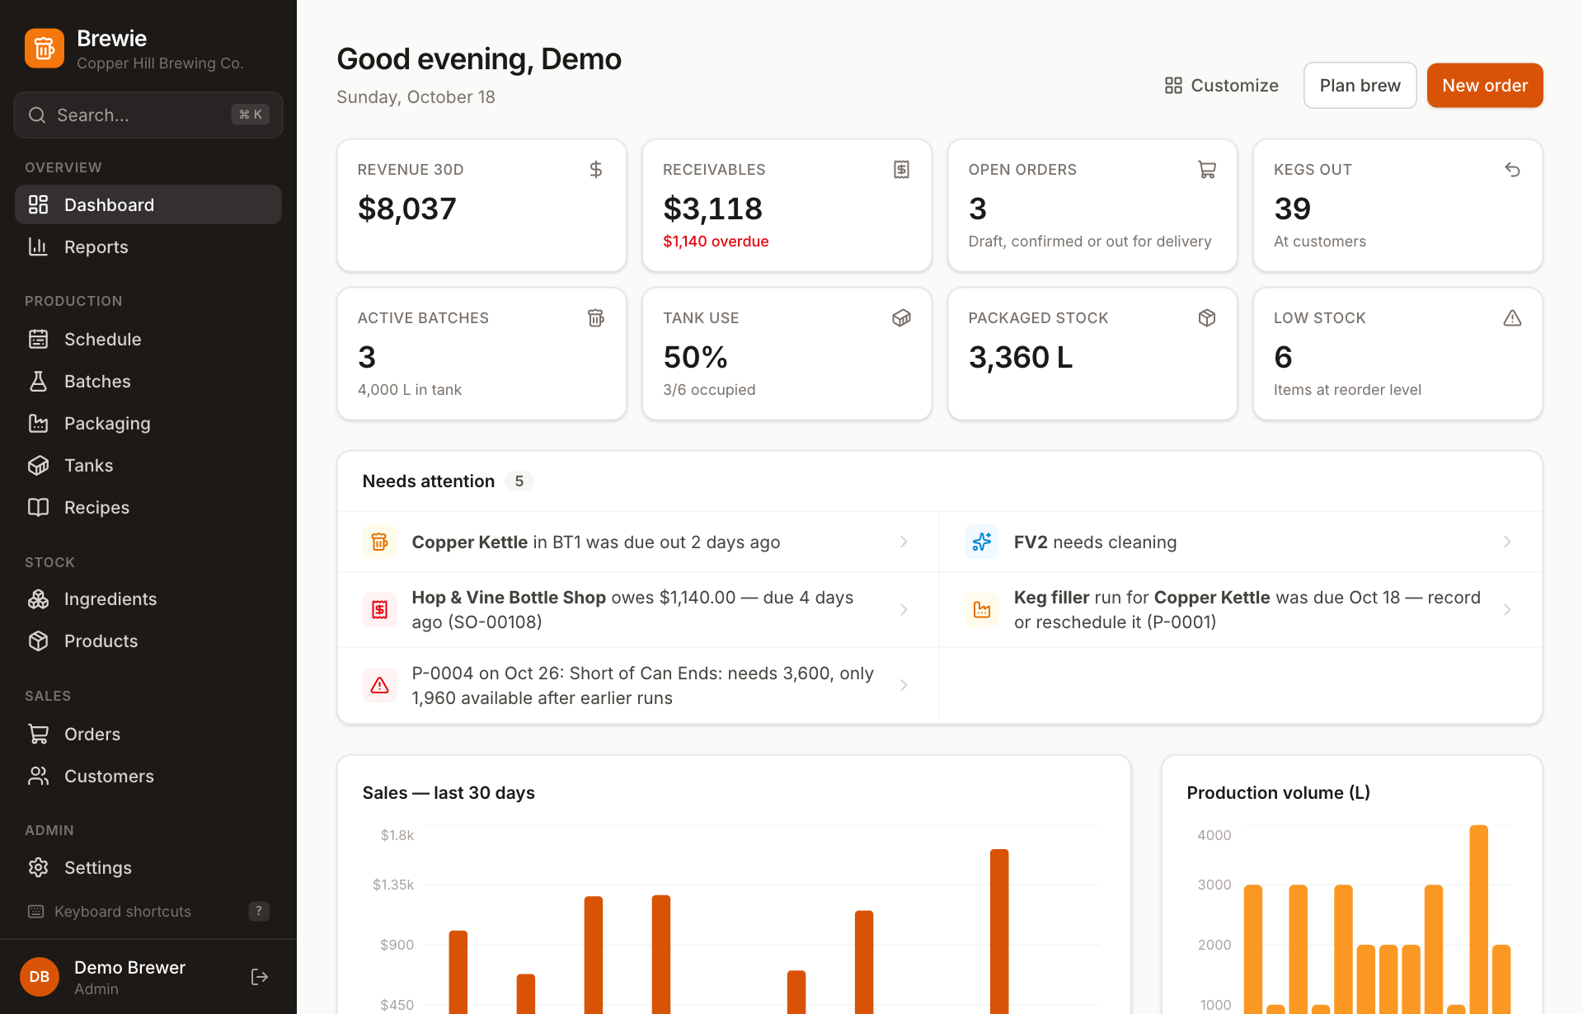Screen dimensions: 1583x1014
Task: Open Recipes in the sidebar
Action: point(148,507)
